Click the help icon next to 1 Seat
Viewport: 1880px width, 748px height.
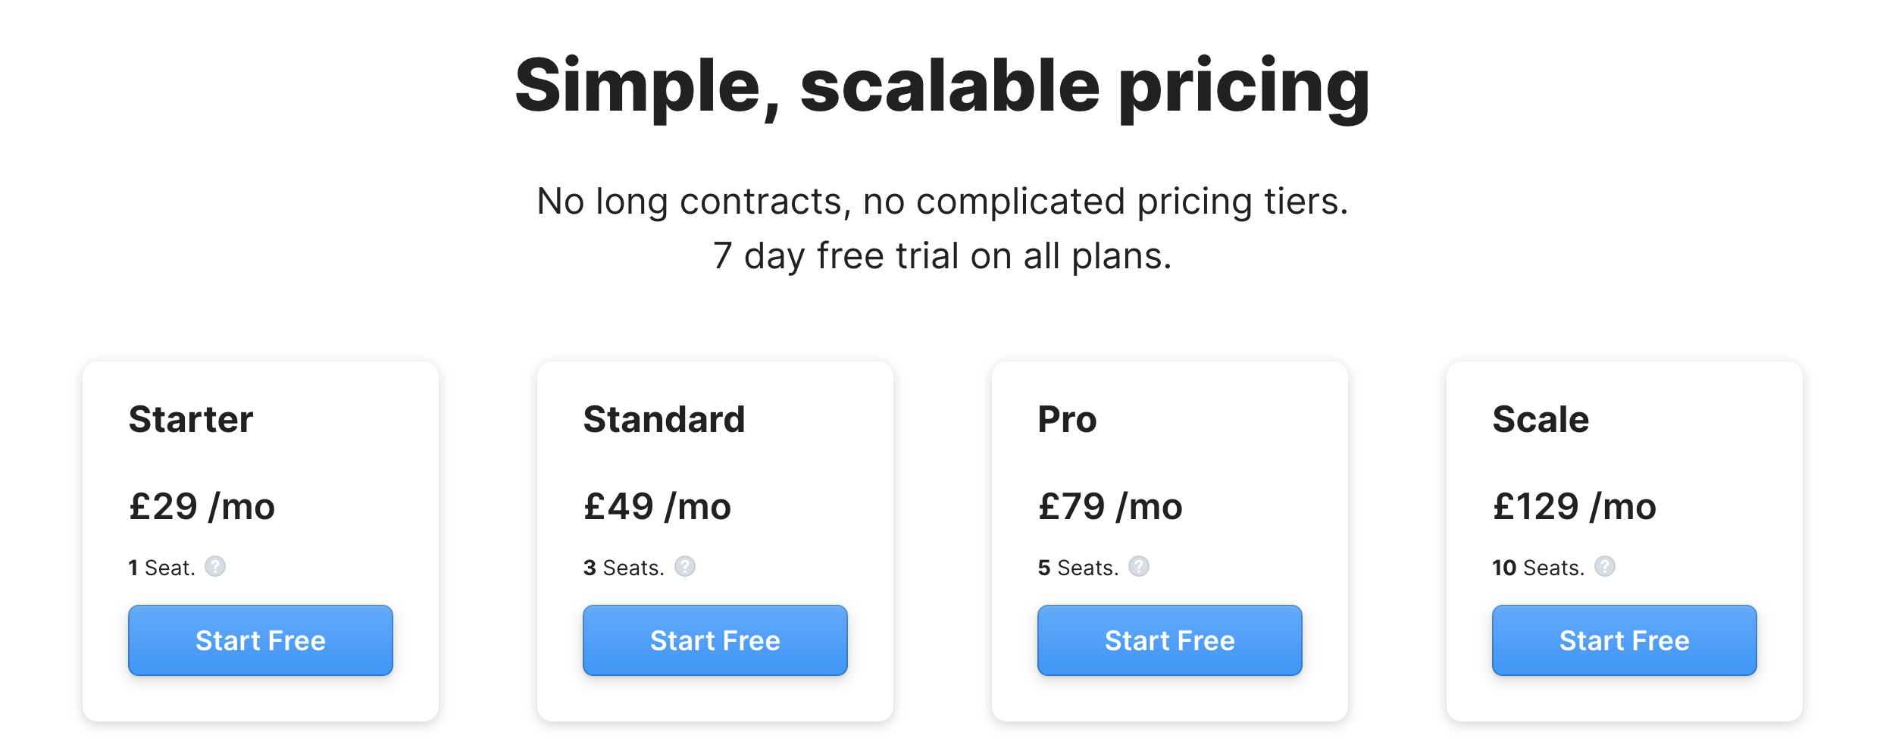point(215,566)
